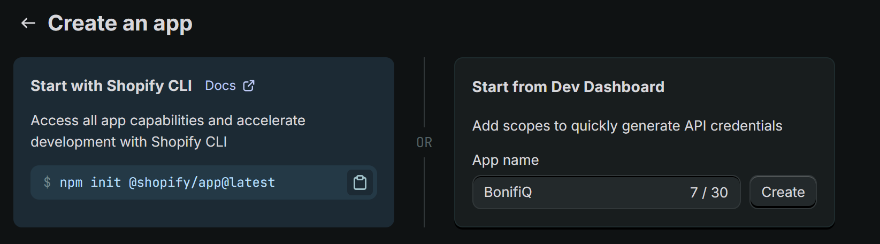Screen dimensions: 880x244
Task: Go back using the left arrow icon
Action: (x=28, y=23)
